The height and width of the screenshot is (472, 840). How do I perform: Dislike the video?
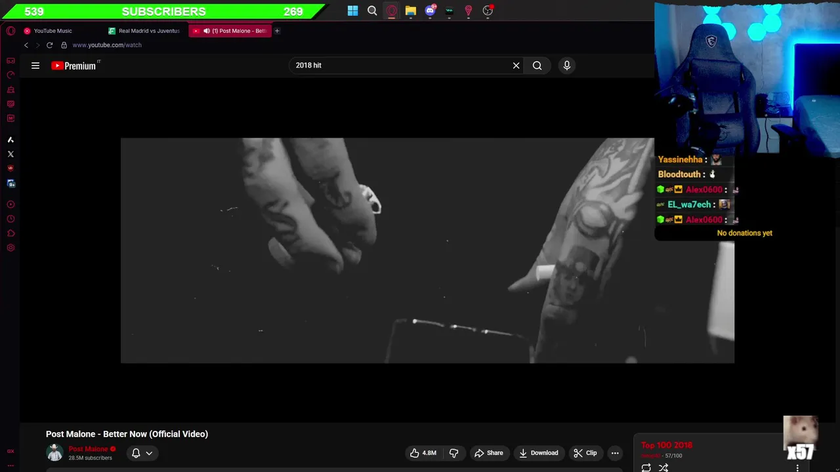click(453, 453)
